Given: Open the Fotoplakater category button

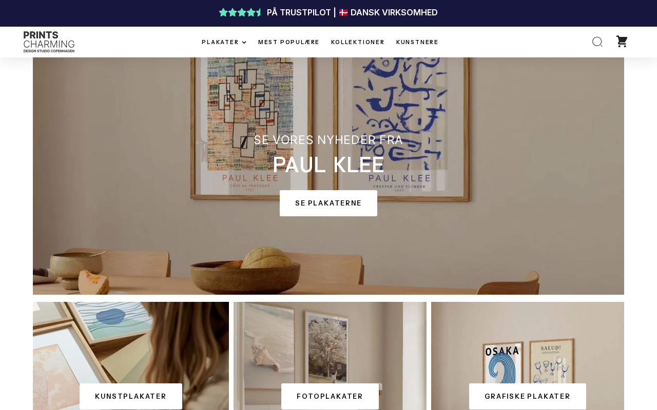Looking at the screenshot, I should tap(330, 396).
